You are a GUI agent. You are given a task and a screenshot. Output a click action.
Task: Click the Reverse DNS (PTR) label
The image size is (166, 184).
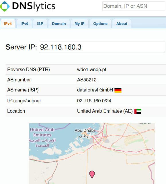(28, 70)
